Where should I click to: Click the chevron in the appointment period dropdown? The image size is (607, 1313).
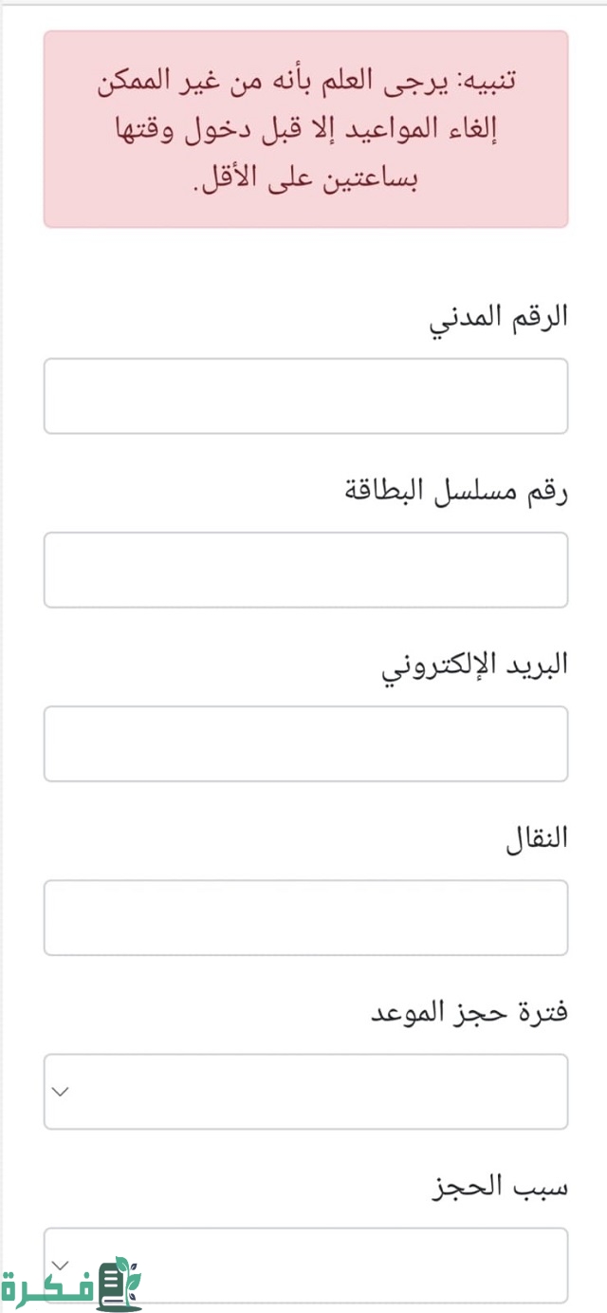tap(61, 1092)
